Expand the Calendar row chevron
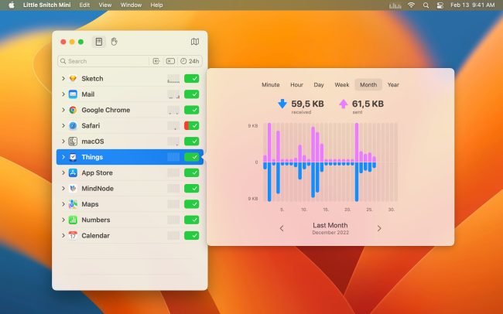The height and width of the screenshot is (314, 503). pyautogui.click(x=63, y=236)
